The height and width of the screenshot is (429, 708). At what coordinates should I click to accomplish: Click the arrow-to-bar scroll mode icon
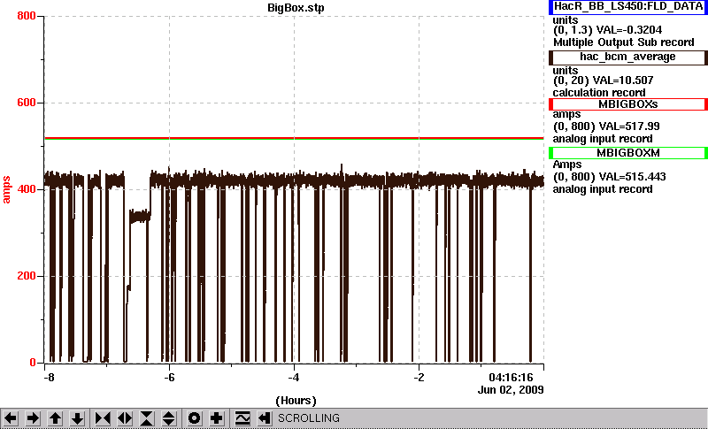(x=264, y=418)
